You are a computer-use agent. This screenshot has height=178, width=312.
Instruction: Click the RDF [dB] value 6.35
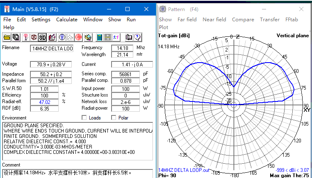[44, 109]
